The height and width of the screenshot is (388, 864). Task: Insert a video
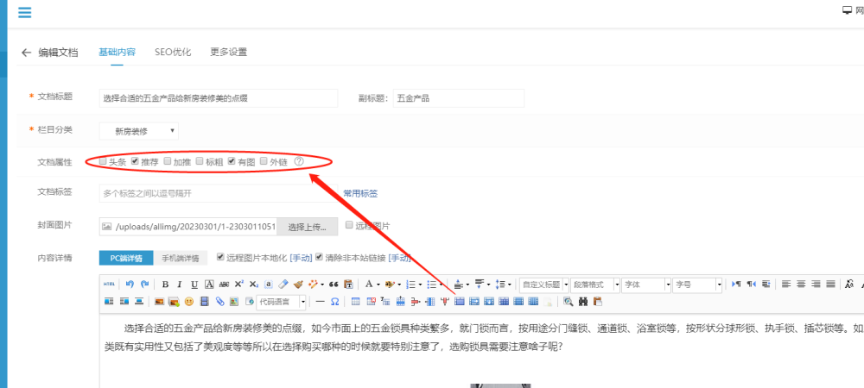[205, 301]
